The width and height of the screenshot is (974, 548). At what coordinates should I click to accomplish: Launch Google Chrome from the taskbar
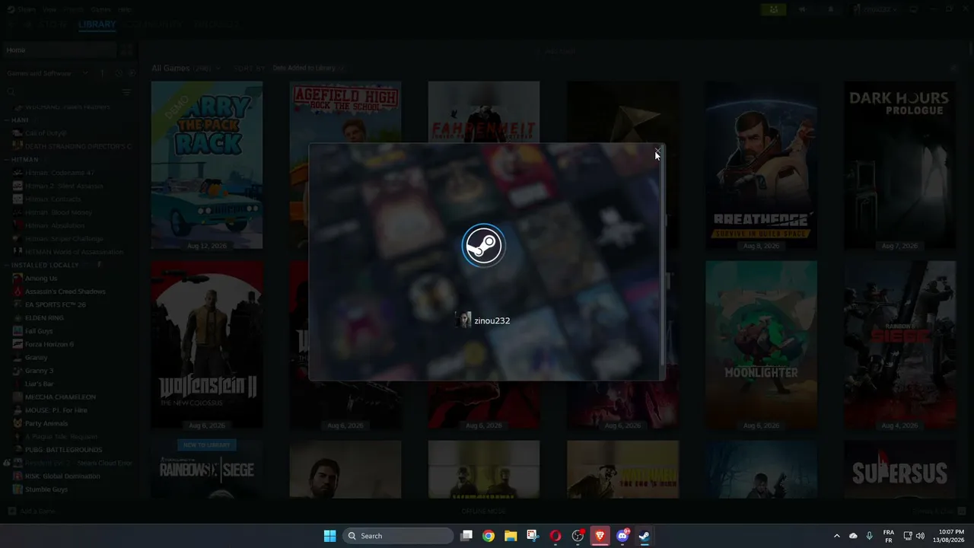click(489, 536)
